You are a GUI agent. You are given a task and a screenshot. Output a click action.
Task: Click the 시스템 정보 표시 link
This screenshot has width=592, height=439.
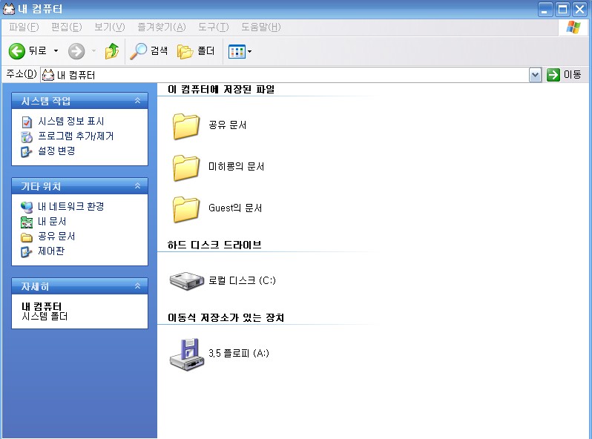(71, 122)
